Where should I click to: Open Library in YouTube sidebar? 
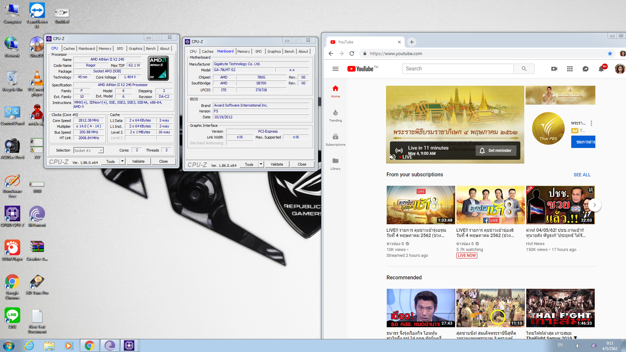[335, 164]
